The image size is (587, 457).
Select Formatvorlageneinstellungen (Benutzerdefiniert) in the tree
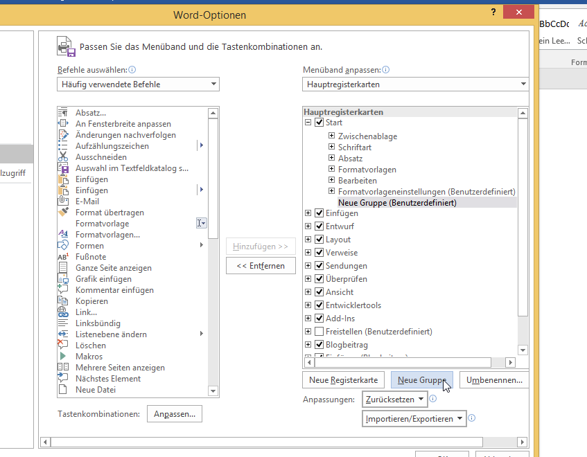click(427, 192)
